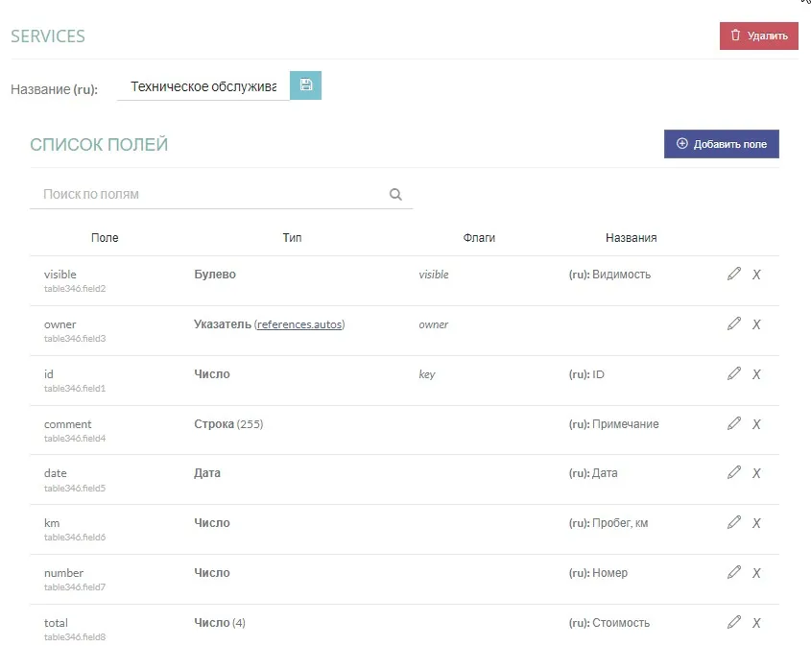Edit the number field with the pencil
This screenshot has height=646, width=811.
[x=734, y=572]
